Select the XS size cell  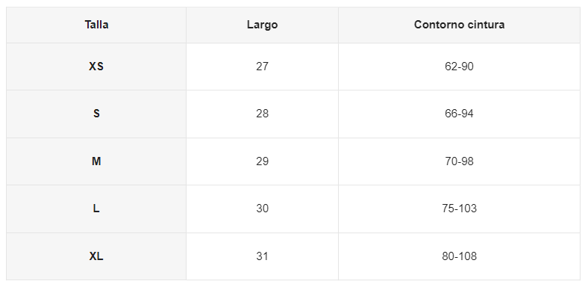(x=96, y=67)
